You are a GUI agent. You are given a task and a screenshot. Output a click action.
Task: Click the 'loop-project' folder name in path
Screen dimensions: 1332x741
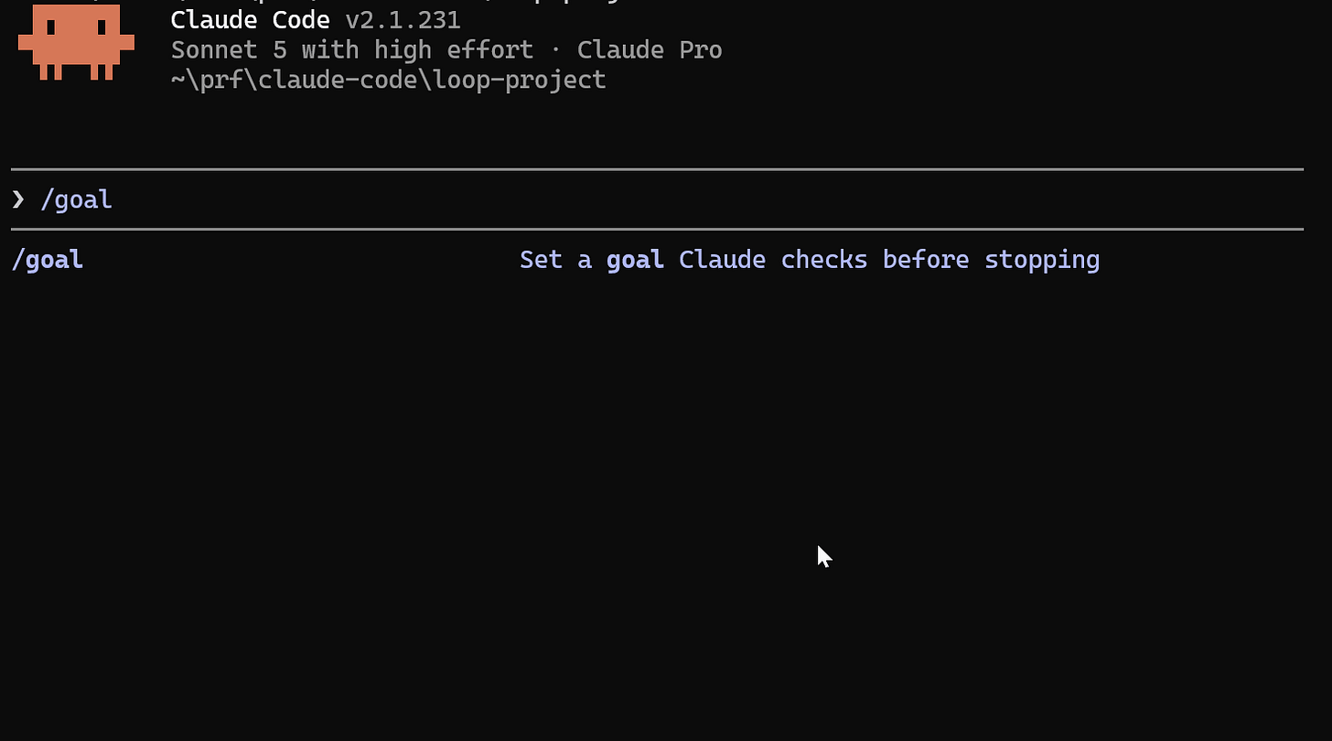coord(520,80)
